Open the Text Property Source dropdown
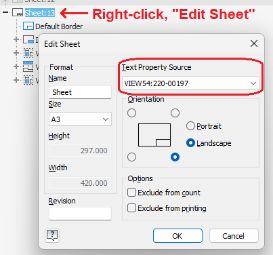The width and height of the screenshot is (273, 255). [190, 83]
